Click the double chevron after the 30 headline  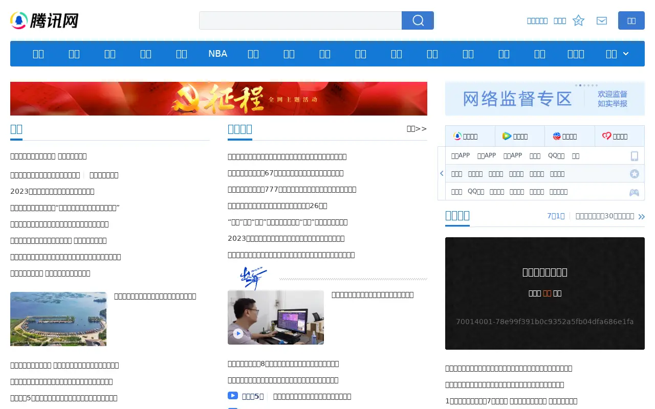pos(641,217)
